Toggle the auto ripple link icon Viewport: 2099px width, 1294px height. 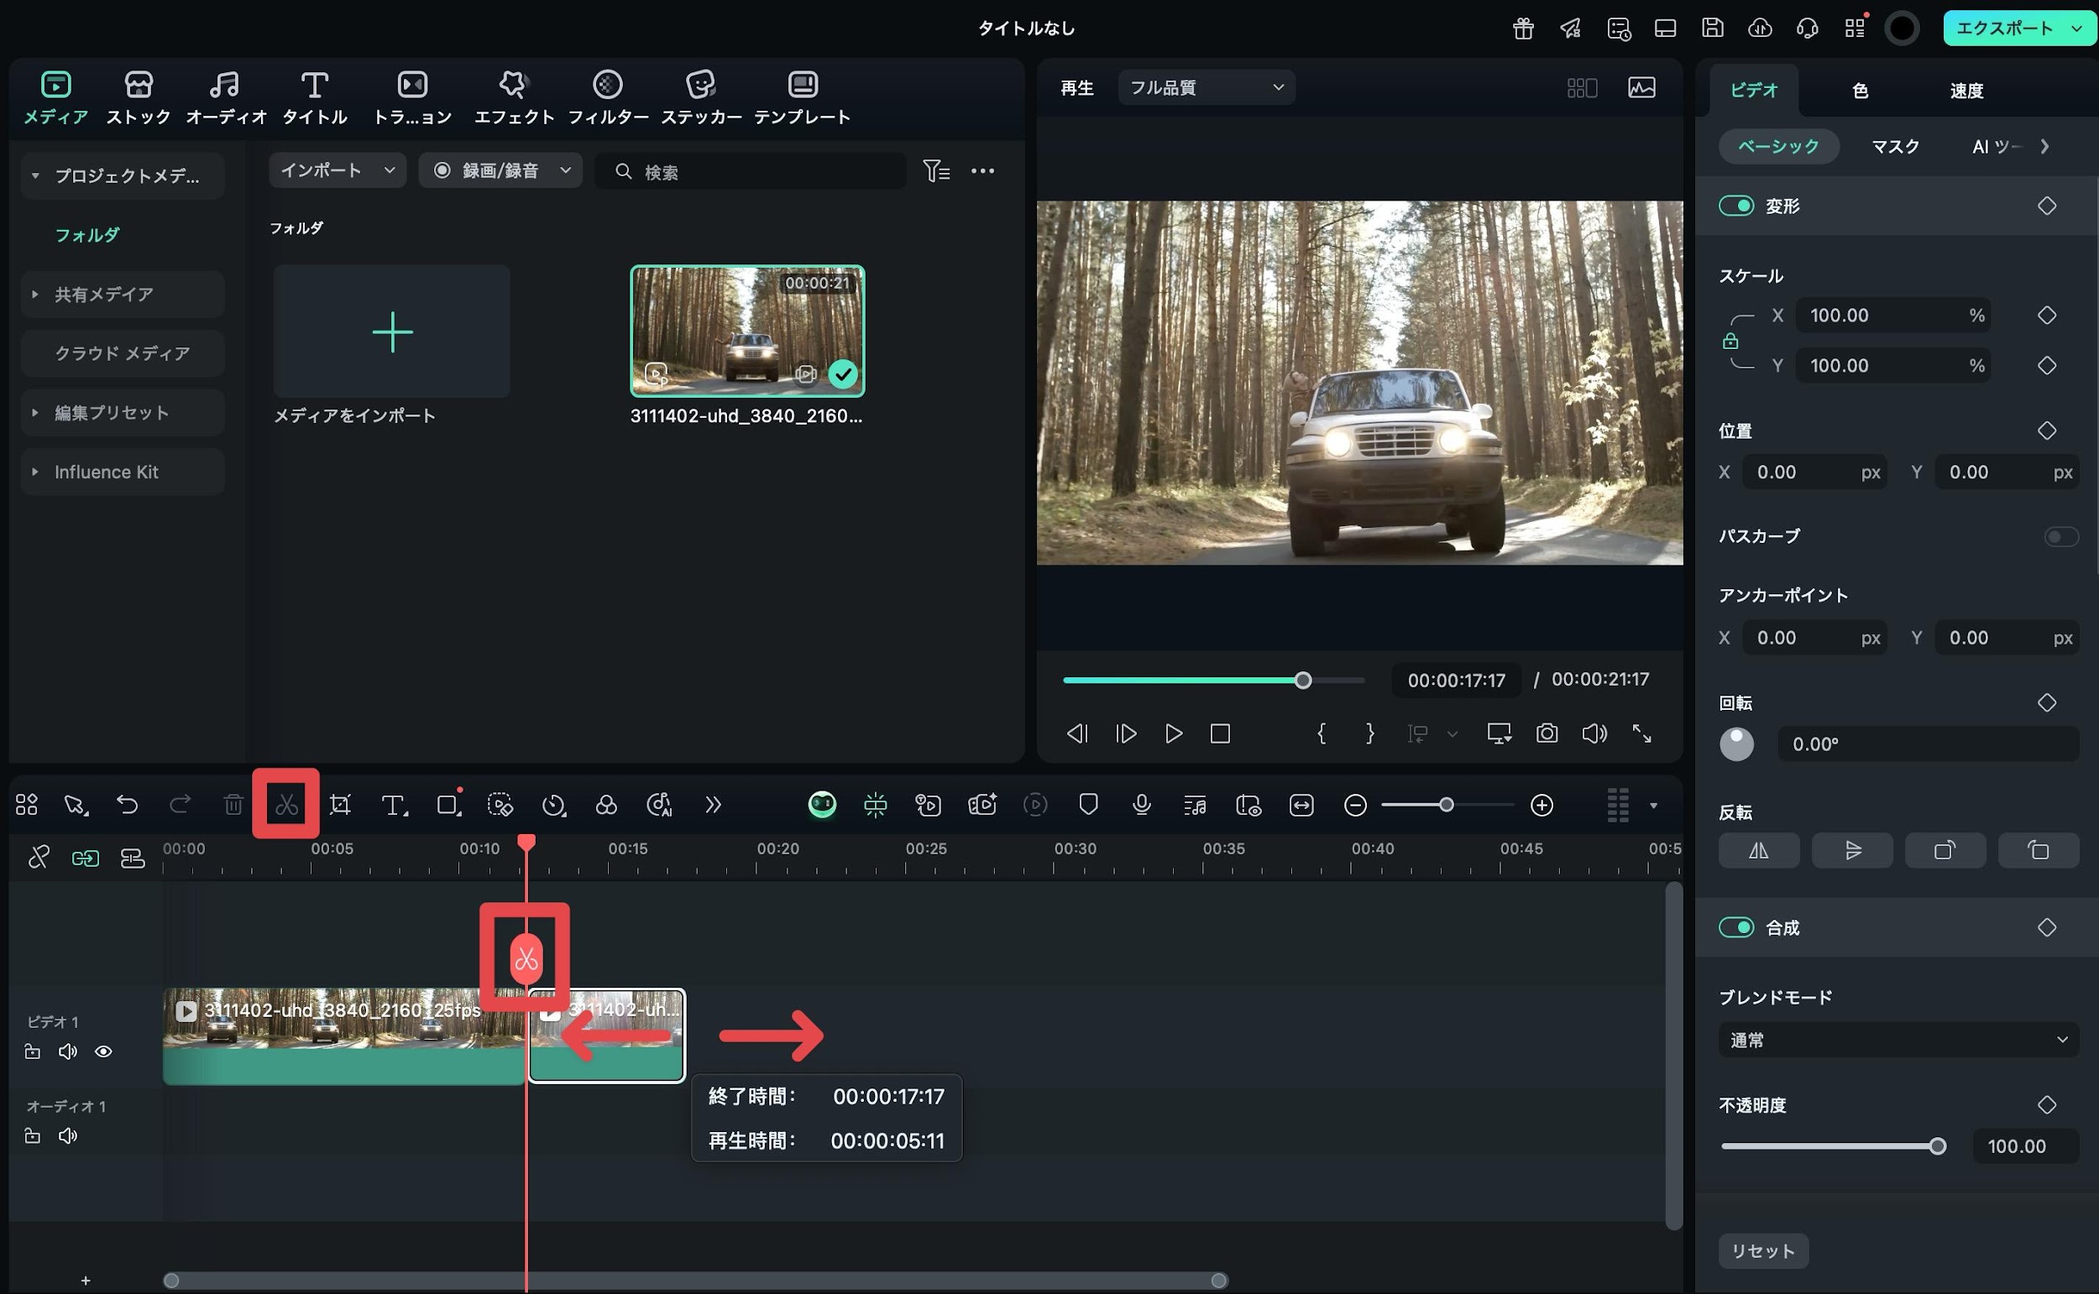[85, 858]
